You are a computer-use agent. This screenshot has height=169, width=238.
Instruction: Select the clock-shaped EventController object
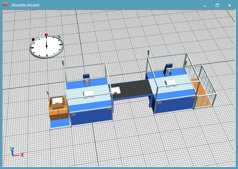click(x=47, y=46)
